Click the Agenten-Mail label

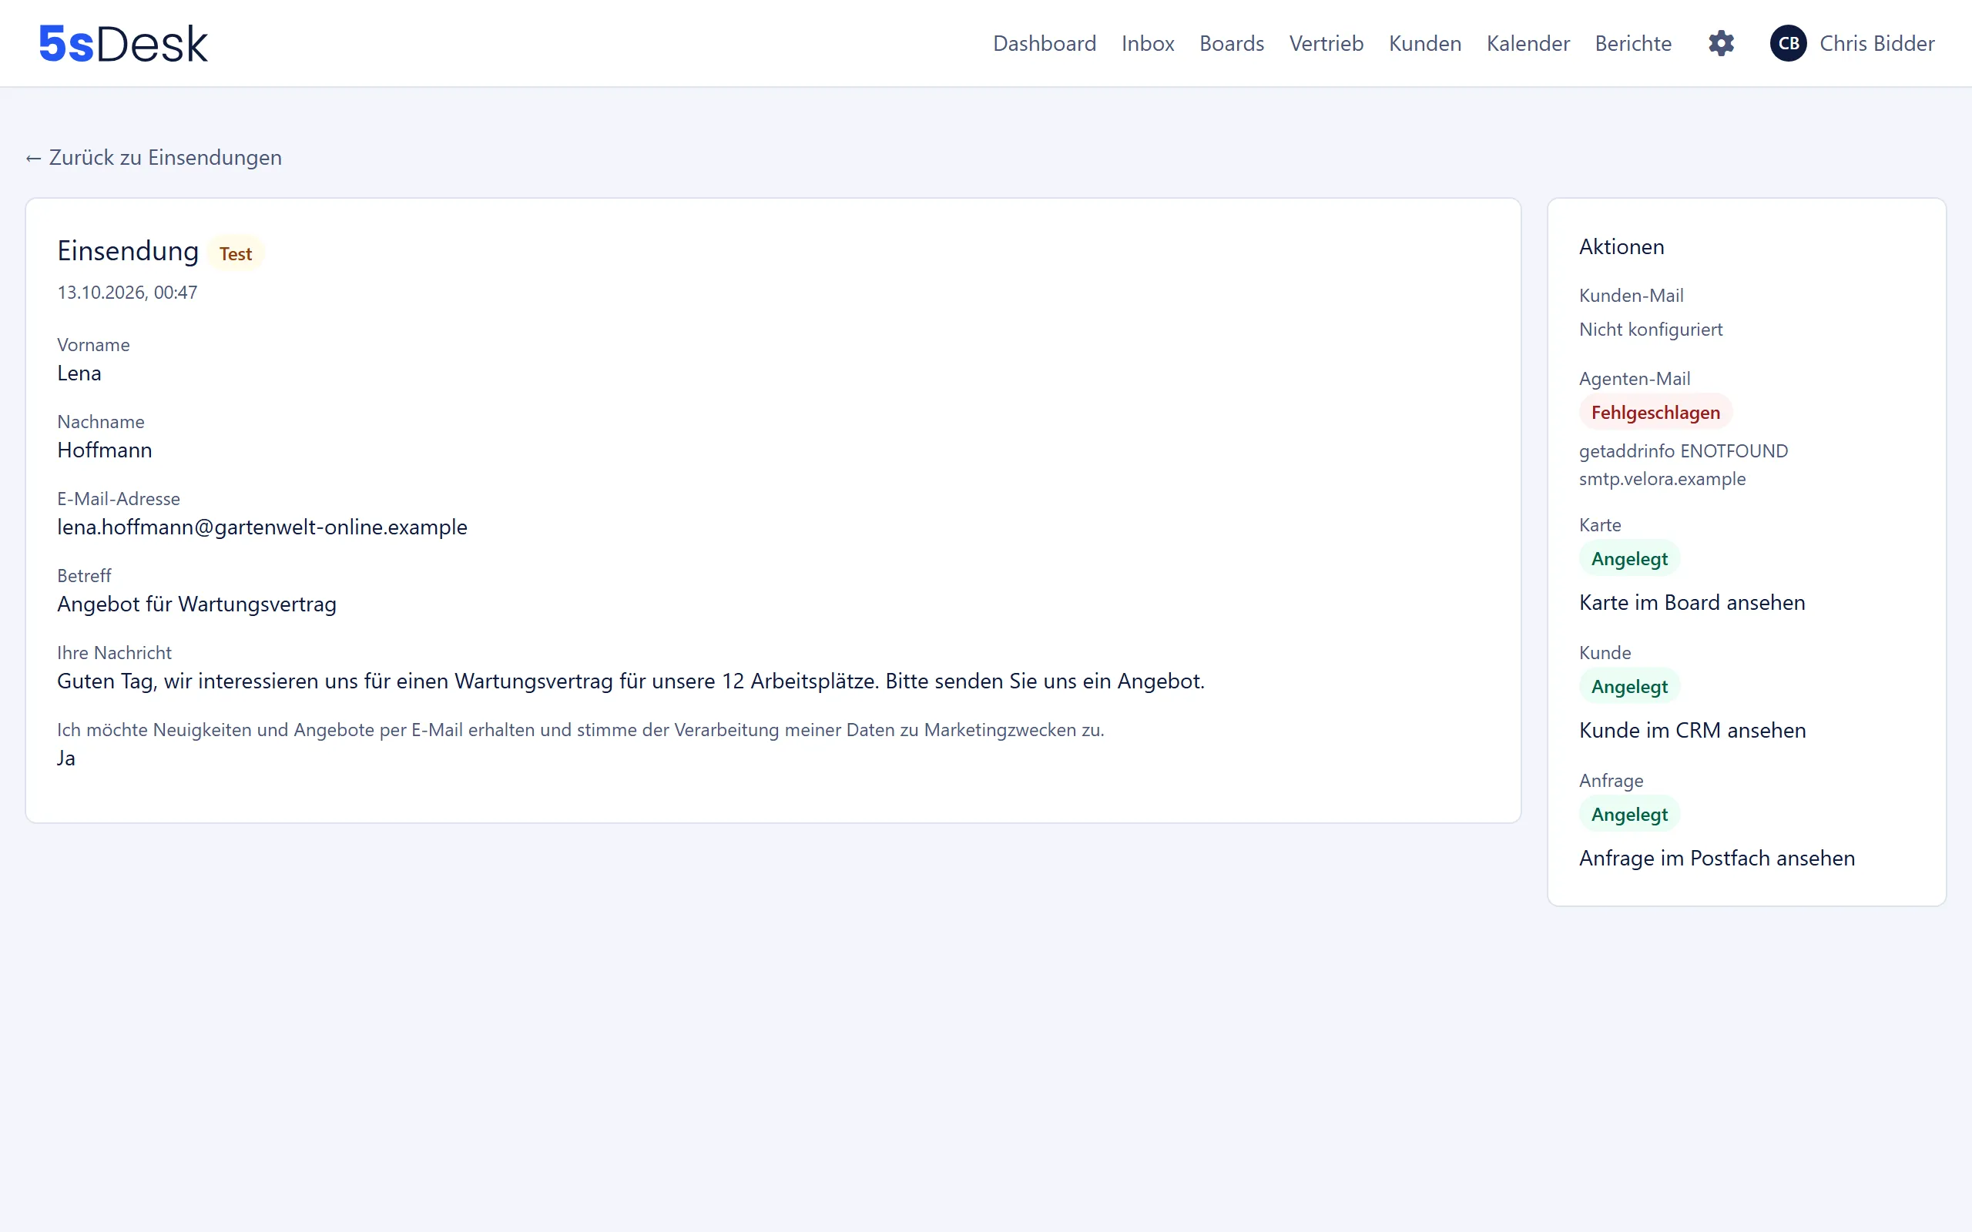(1635, 378)
